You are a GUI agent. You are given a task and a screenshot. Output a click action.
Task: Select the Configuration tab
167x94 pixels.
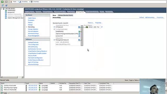coord(80,12)
